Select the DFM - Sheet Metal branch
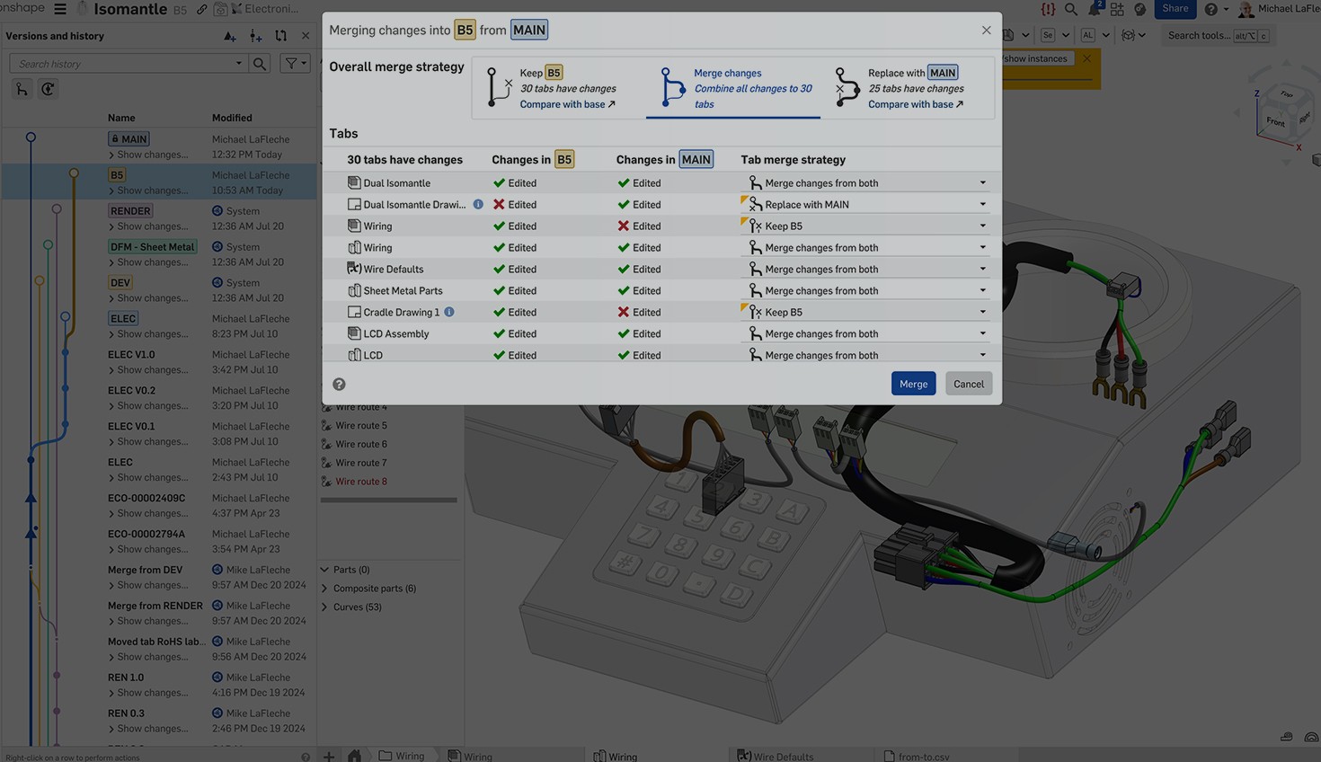Screen dimensions: 1321x762 [153, 247]
